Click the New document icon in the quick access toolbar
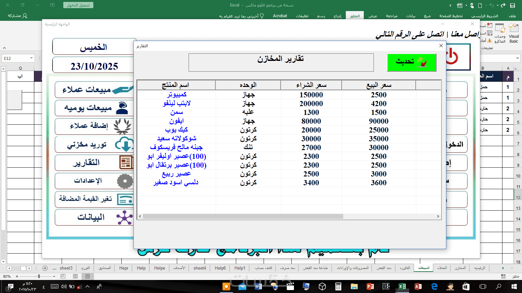The image size is (522, 293). 480,5
